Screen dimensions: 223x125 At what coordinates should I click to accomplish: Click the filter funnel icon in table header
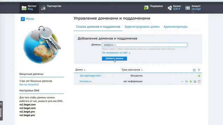199,70
